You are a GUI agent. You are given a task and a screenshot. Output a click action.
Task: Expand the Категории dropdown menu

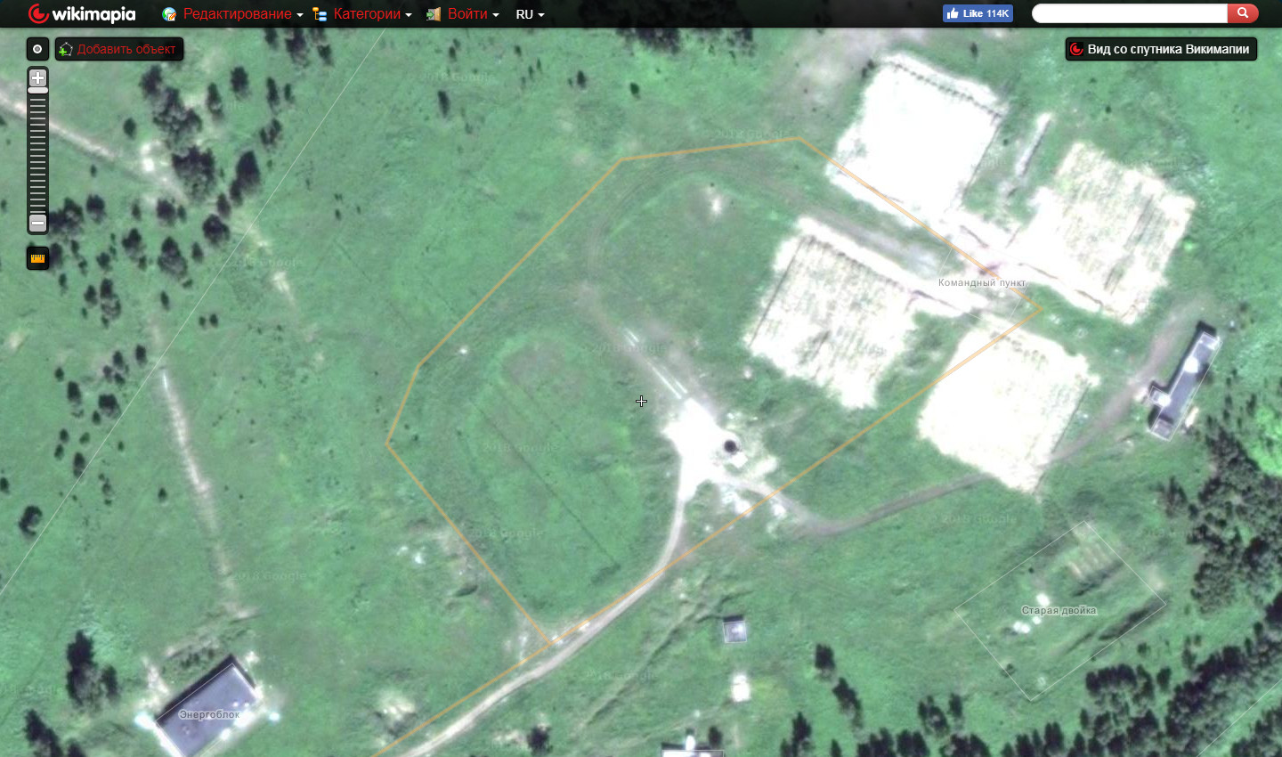tap(371, 14)
